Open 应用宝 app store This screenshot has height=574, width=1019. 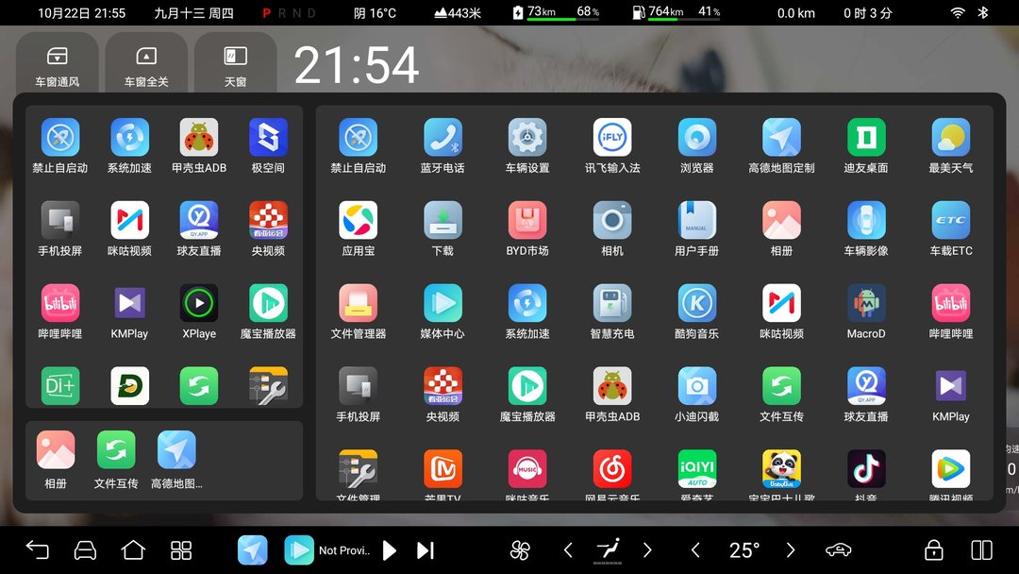click(x=359, y=220)
